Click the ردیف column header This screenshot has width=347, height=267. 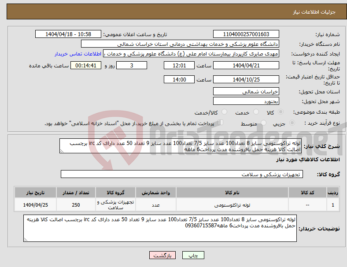(x=333, y=193)
